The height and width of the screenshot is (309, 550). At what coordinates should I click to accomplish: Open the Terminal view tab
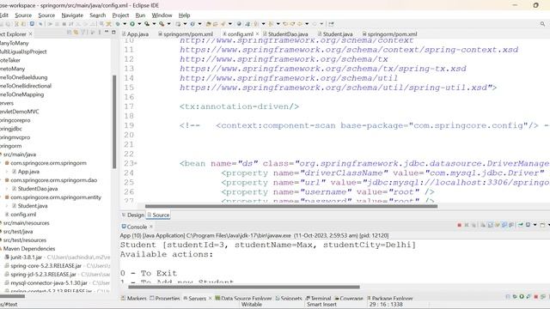coord(319,299)
